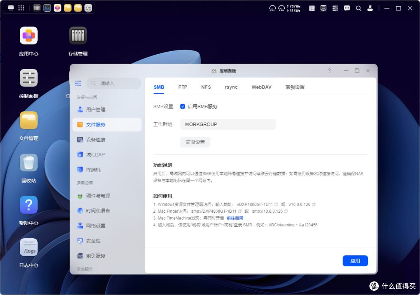
Task: Open the 回收站 desktop icon
Action: 29,163
